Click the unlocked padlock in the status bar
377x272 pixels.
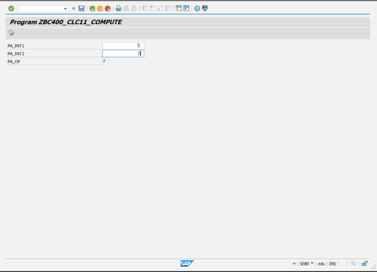pos(365,264)
